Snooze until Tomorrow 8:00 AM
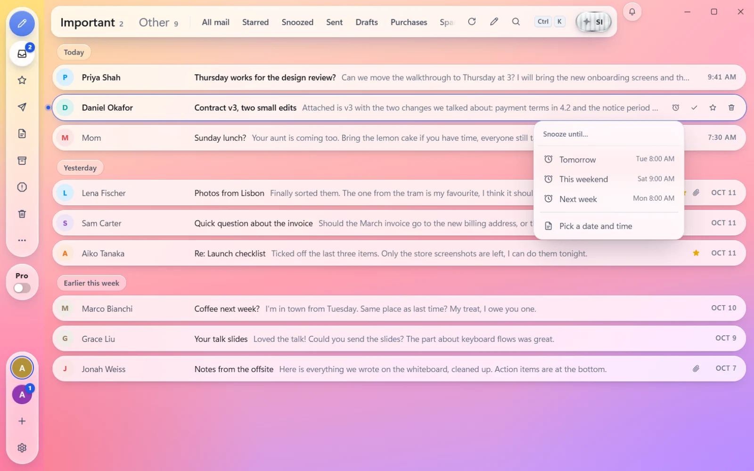 tap(609, 159)
